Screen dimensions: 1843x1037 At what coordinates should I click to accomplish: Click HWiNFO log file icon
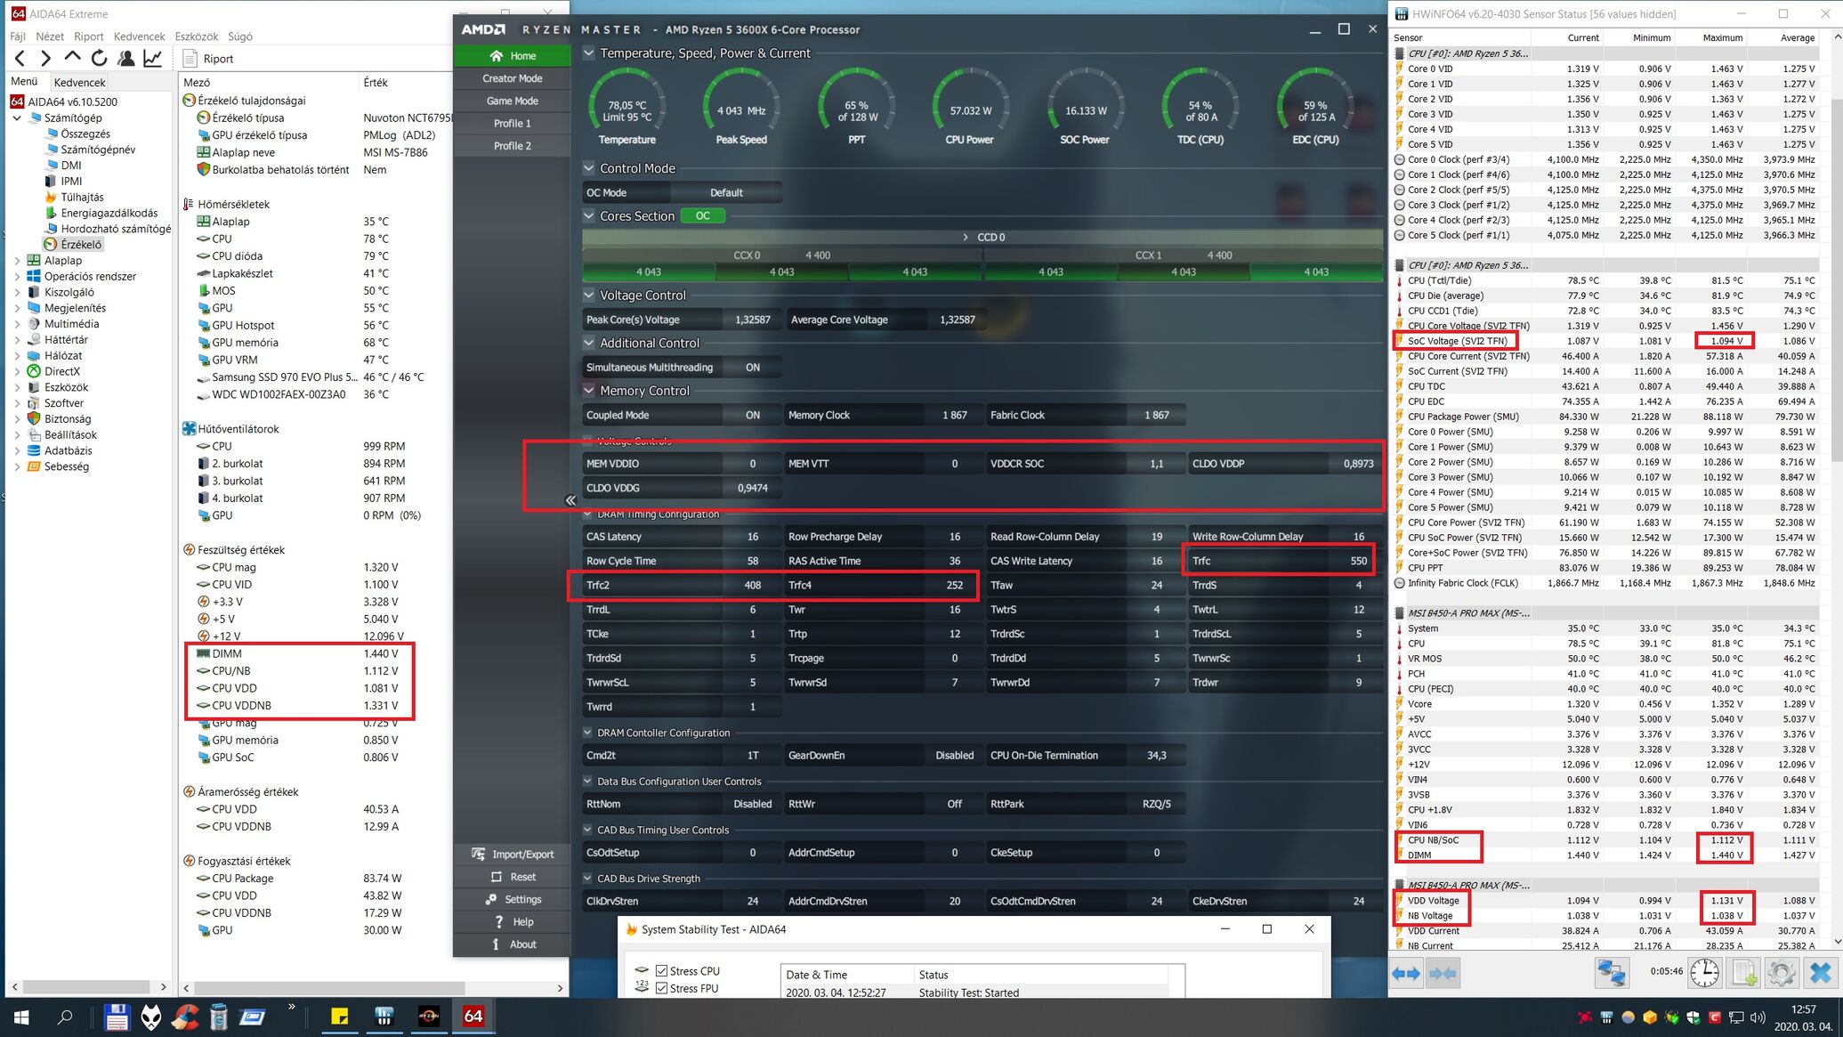pyautogui.click(x=1744, y=973)
